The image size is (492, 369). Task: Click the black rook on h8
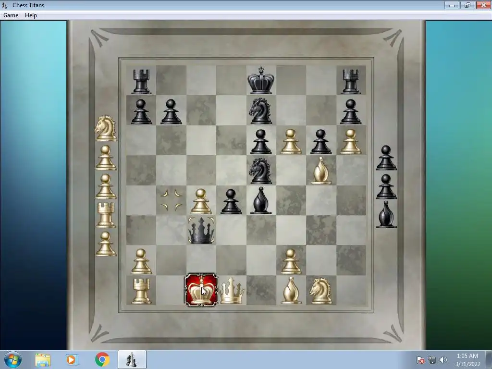(x=350, y=82)
